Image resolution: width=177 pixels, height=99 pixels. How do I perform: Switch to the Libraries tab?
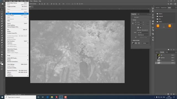click(x=157, y=8)
